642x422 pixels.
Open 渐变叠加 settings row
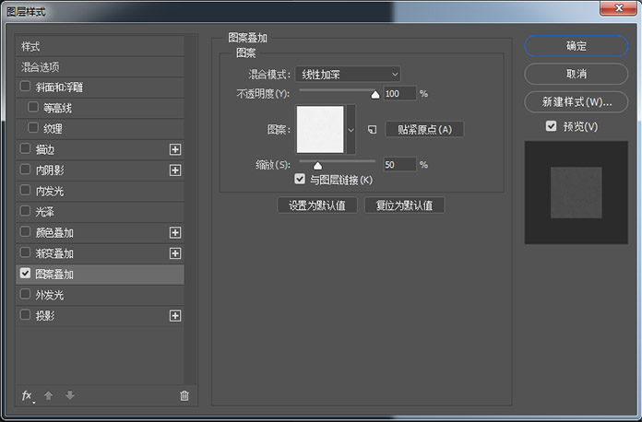(x=100, y=253)
